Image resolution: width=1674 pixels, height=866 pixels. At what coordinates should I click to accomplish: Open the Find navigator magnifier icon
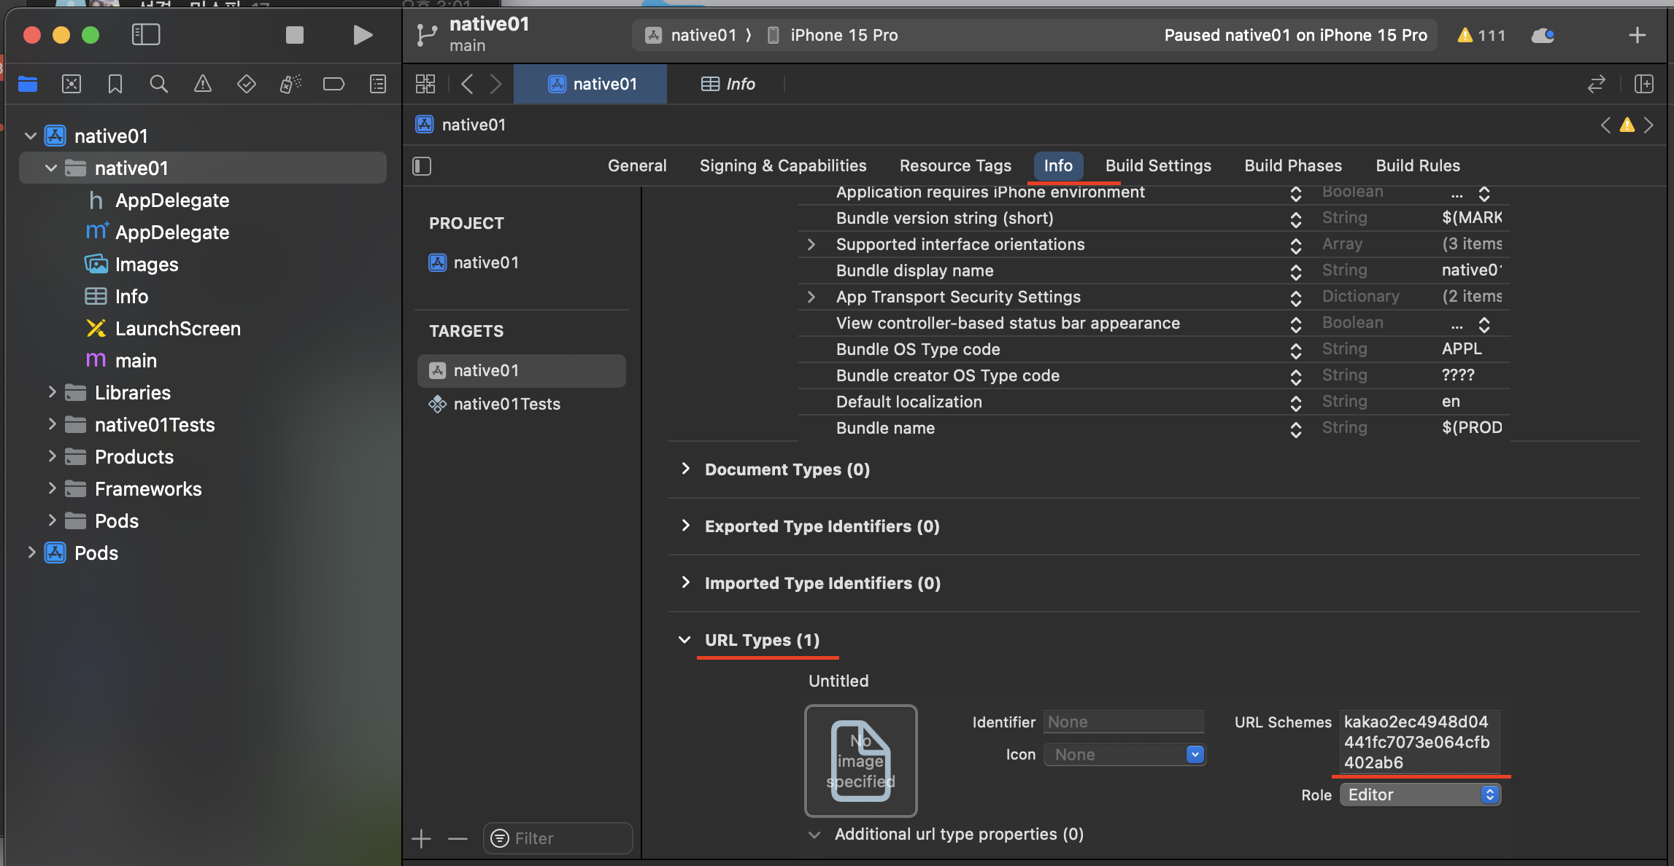158,85
